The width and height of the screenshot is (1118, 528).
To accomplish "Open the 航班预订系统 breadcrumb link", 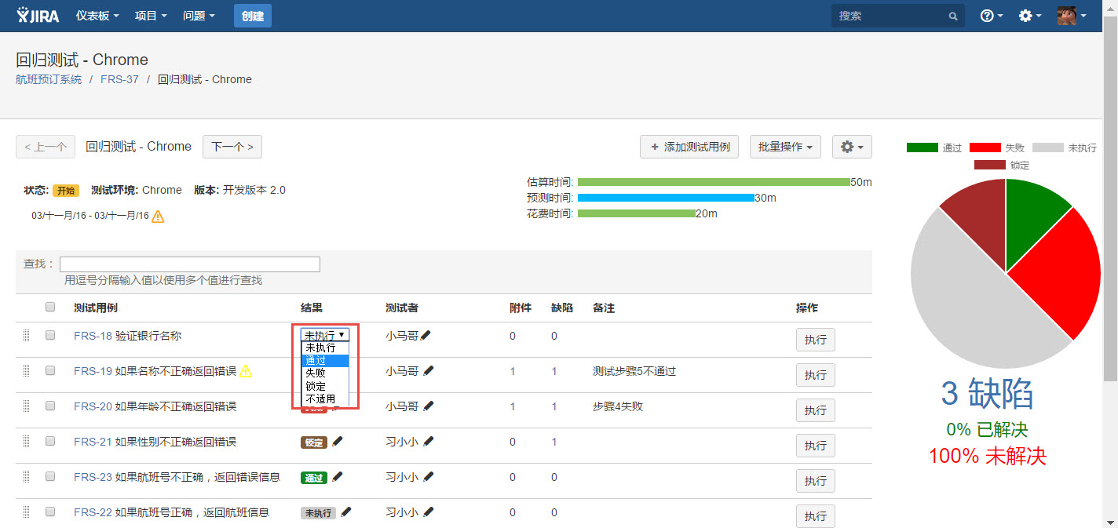I will pos(49,79).
